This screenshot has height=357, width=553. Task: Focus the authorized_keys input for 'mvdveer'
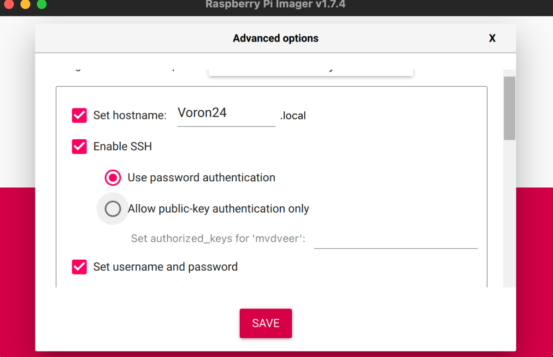click(x=396, y=239)
